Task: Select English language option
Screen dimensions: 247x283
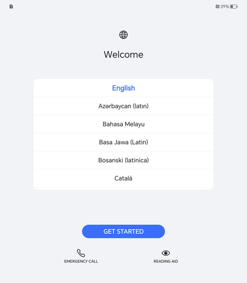Action: pos(123,88)
